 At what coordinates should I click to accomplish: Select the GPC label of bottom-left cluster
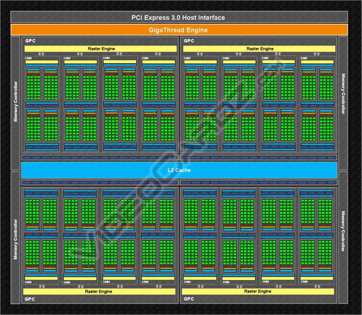(30, 299)
